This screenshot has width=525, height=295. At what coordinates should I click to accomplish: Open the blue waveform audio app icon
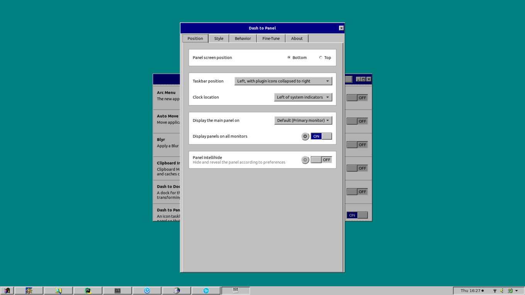[206, 291]
